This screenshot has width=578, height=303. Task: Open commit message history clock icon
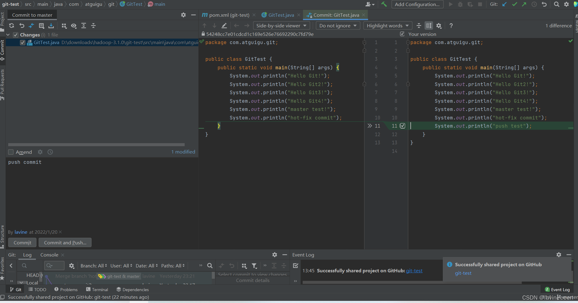click(x=50, y=152)
